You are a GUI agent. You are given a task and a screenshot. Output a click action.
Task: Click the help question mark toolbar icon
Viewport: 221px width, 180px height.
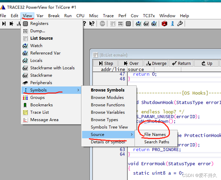tap(84, 23)
